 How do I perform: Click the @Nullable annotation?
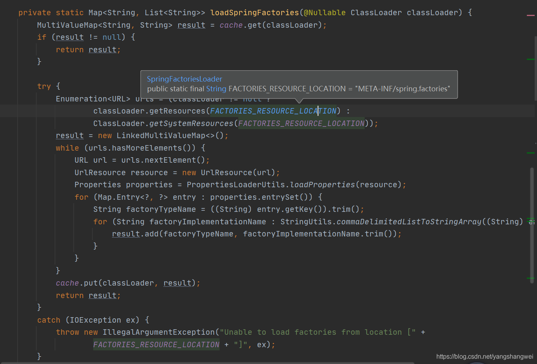pos(324,13)
